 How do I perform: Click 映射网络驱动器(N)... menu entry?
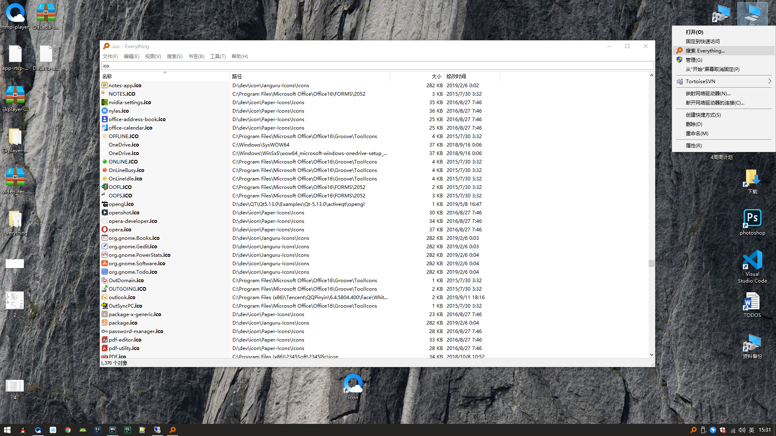(x=708, y=93)
